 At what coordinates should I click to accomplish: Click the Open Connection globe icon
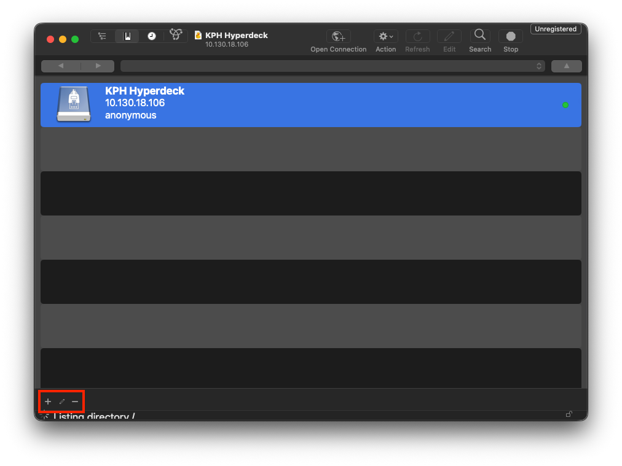tap(339, 36)
